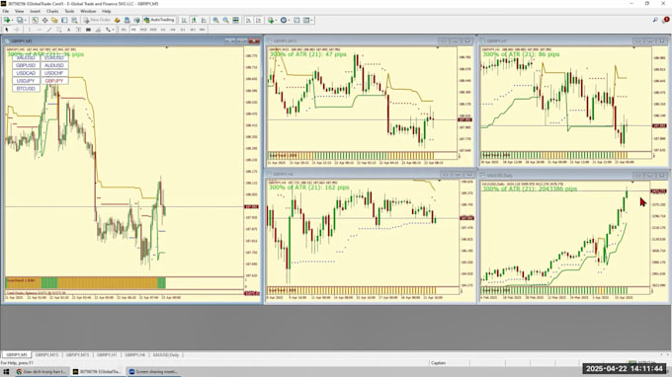Viewport: 672px width, 377px height.
Task: Show the Data Window crosshair-style icon
Action: 44,20
